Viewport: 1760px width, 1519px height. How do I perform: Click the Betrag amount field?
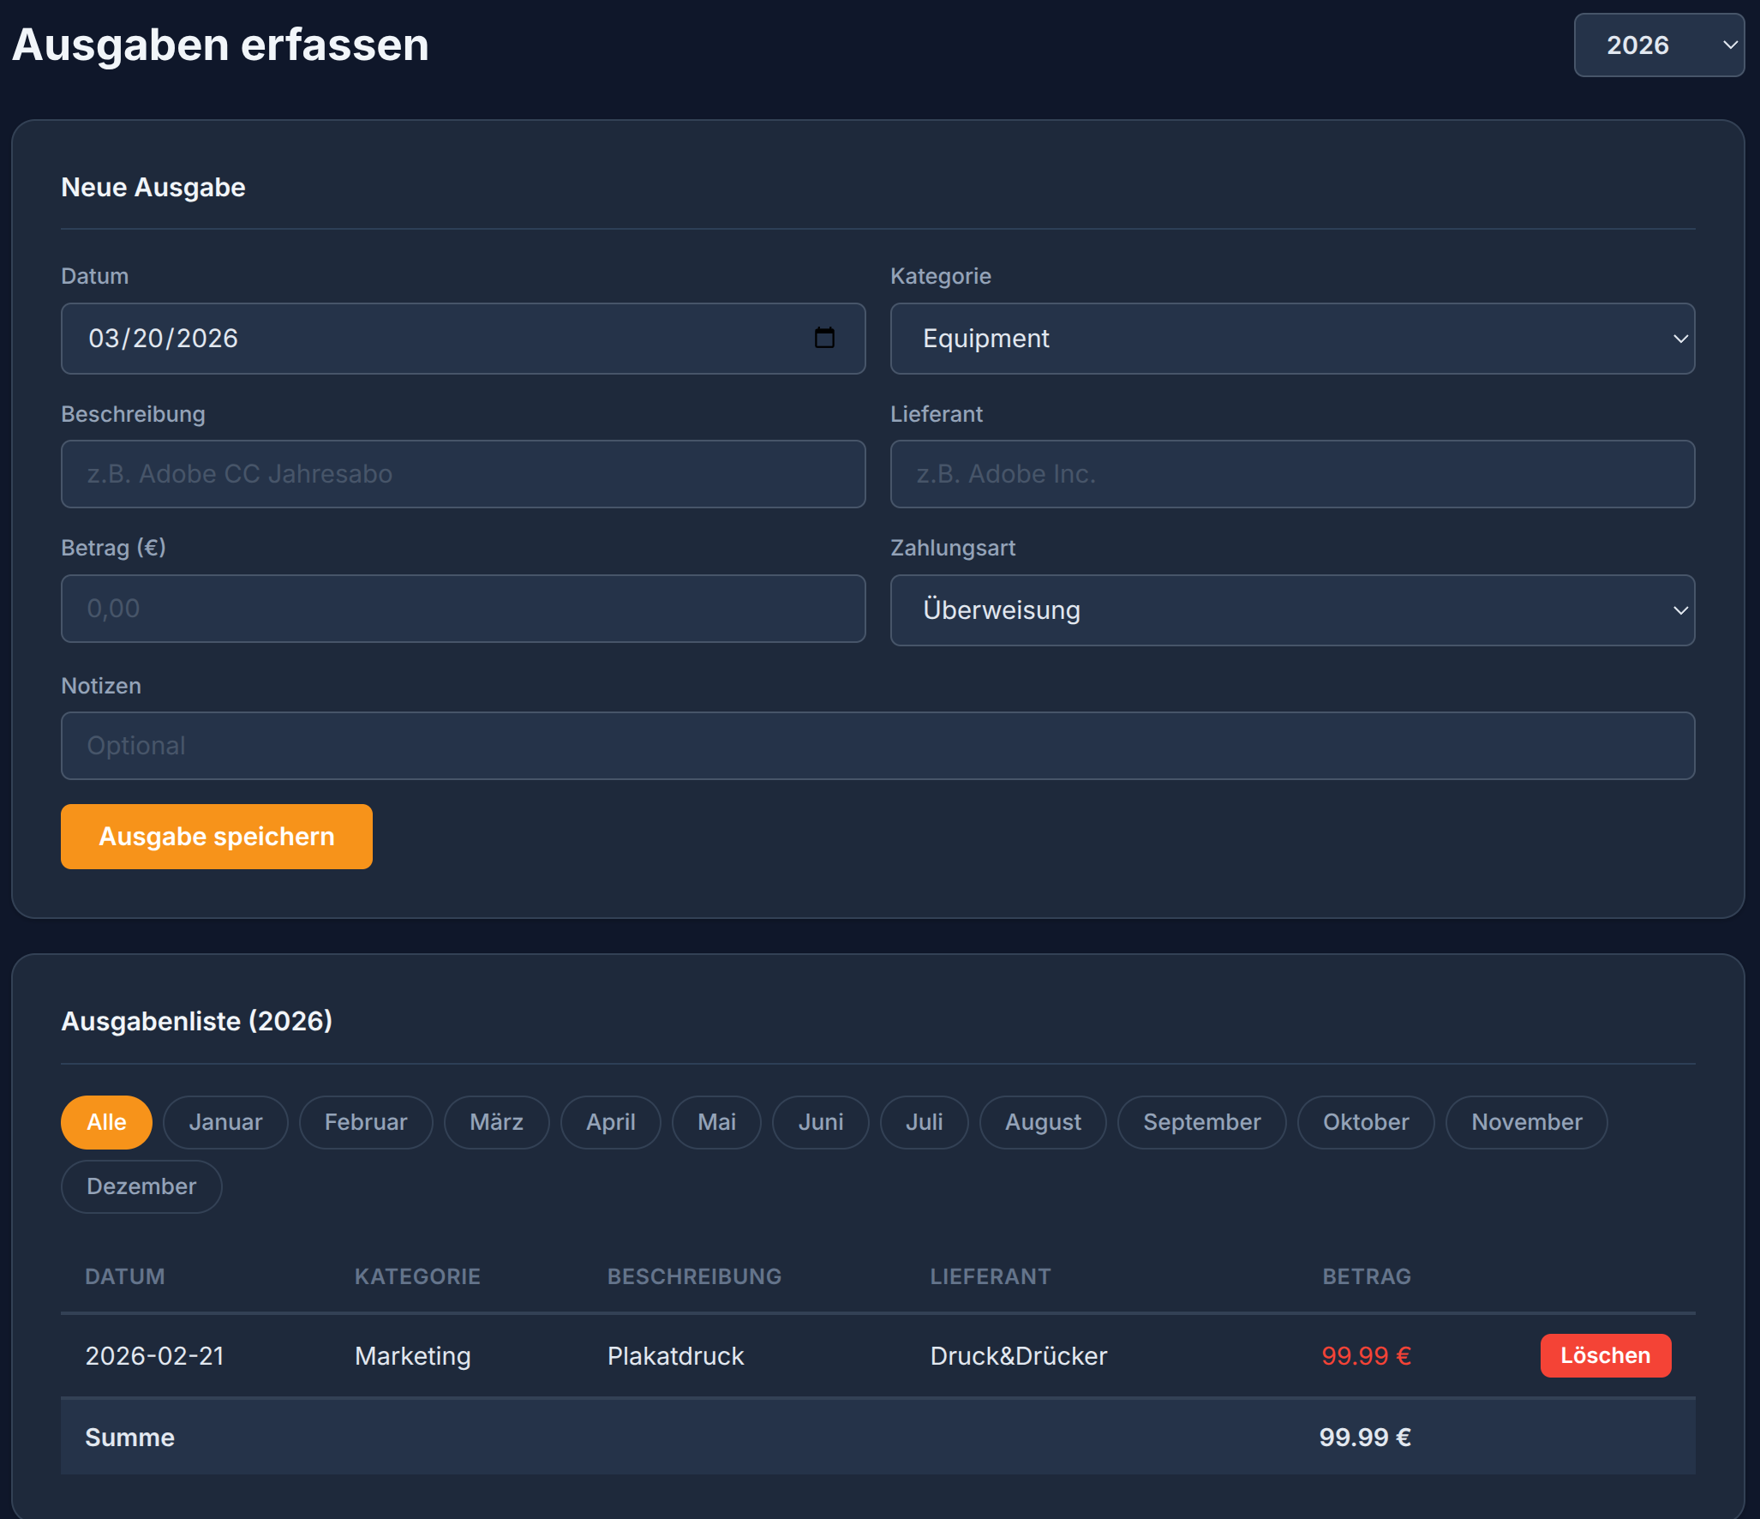pos(463,609)
